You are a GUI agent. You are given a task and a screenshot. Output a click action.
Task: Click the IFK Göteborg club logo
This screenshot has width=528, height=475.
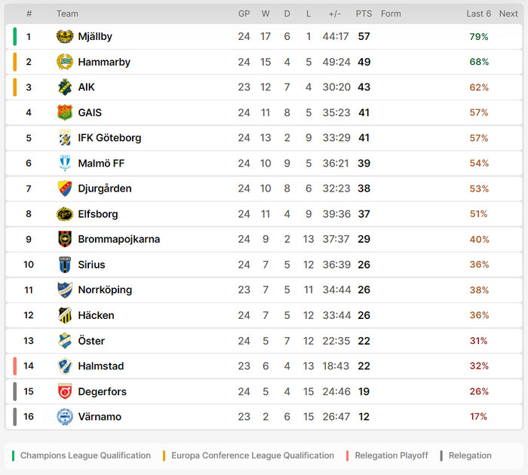coord(65,138)
